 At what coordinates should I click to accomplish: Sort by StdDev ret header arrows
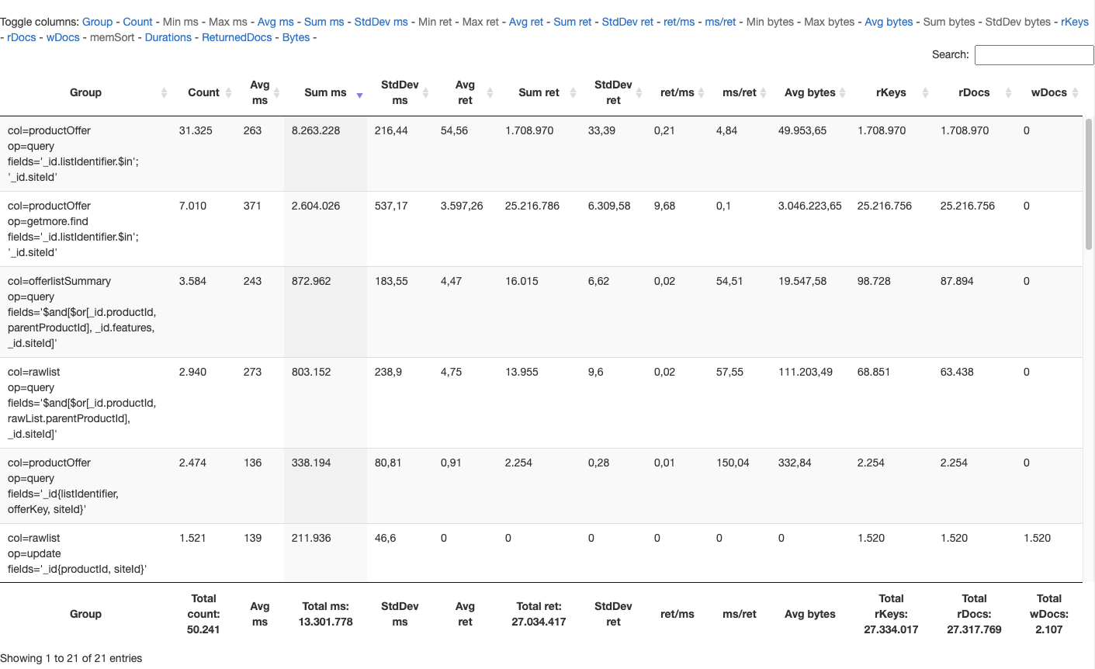639,92
